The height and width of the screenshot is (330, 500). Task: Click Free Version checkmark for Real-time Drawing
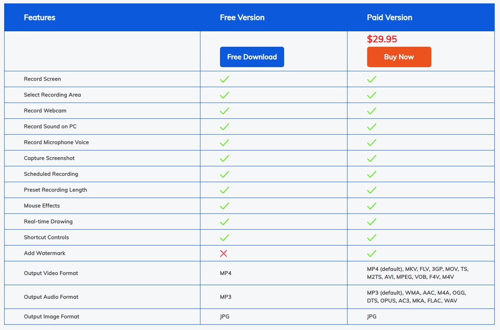point(225,222)
